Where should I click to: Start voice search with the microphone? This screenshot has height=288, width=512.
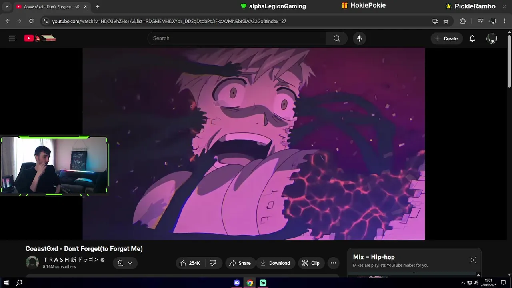pos(359,38)
